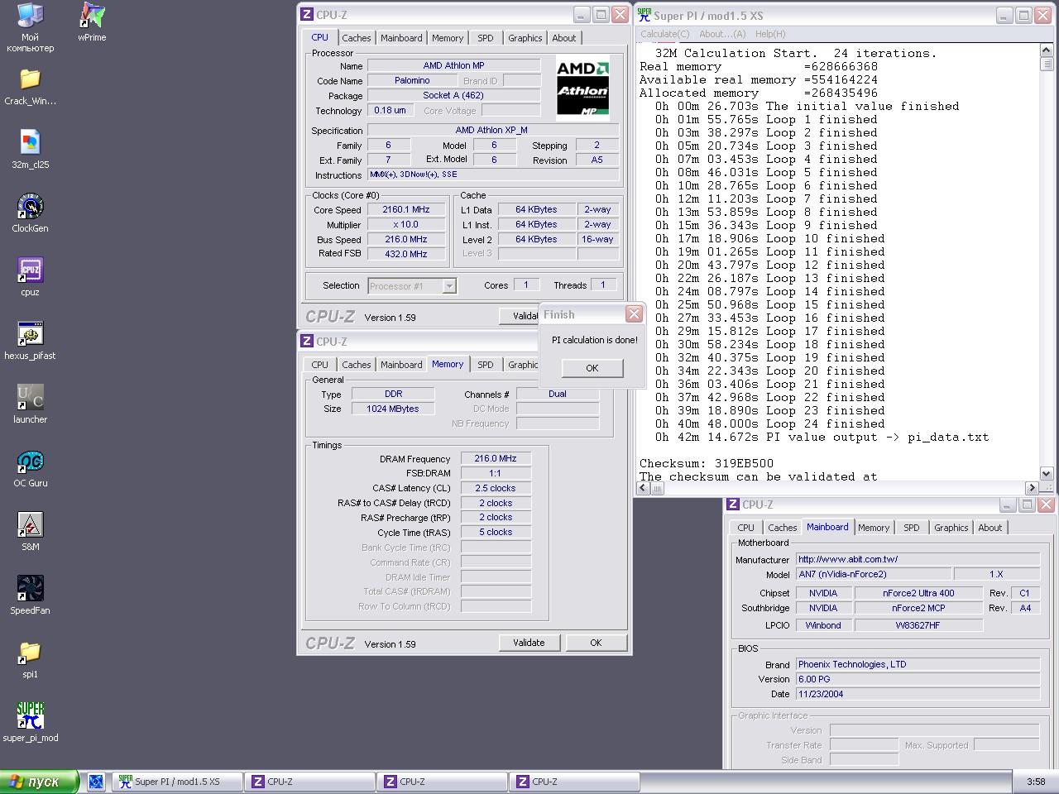The image size is (1059, 794).
Task: Launch the S&M desktop shortcut
Action: 30,532
